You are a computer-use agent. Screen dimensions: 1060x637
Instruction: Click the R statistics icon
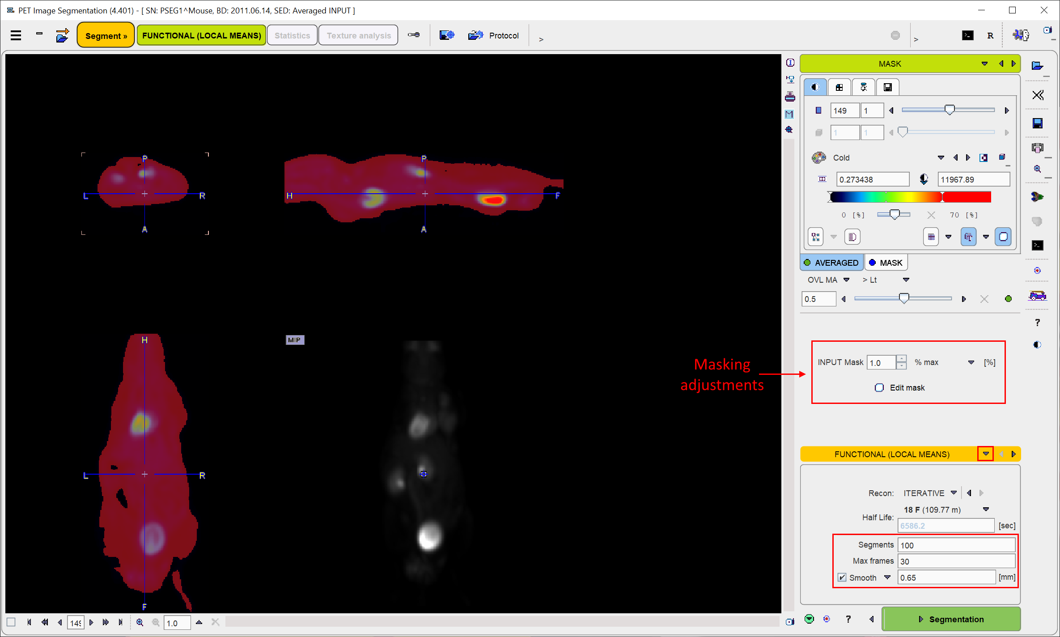click(x=990, y=35)
